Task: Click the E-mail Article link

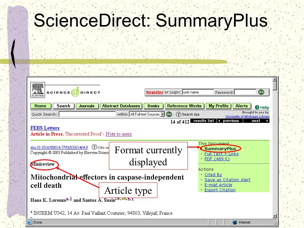Action: [x=218, y=185]
